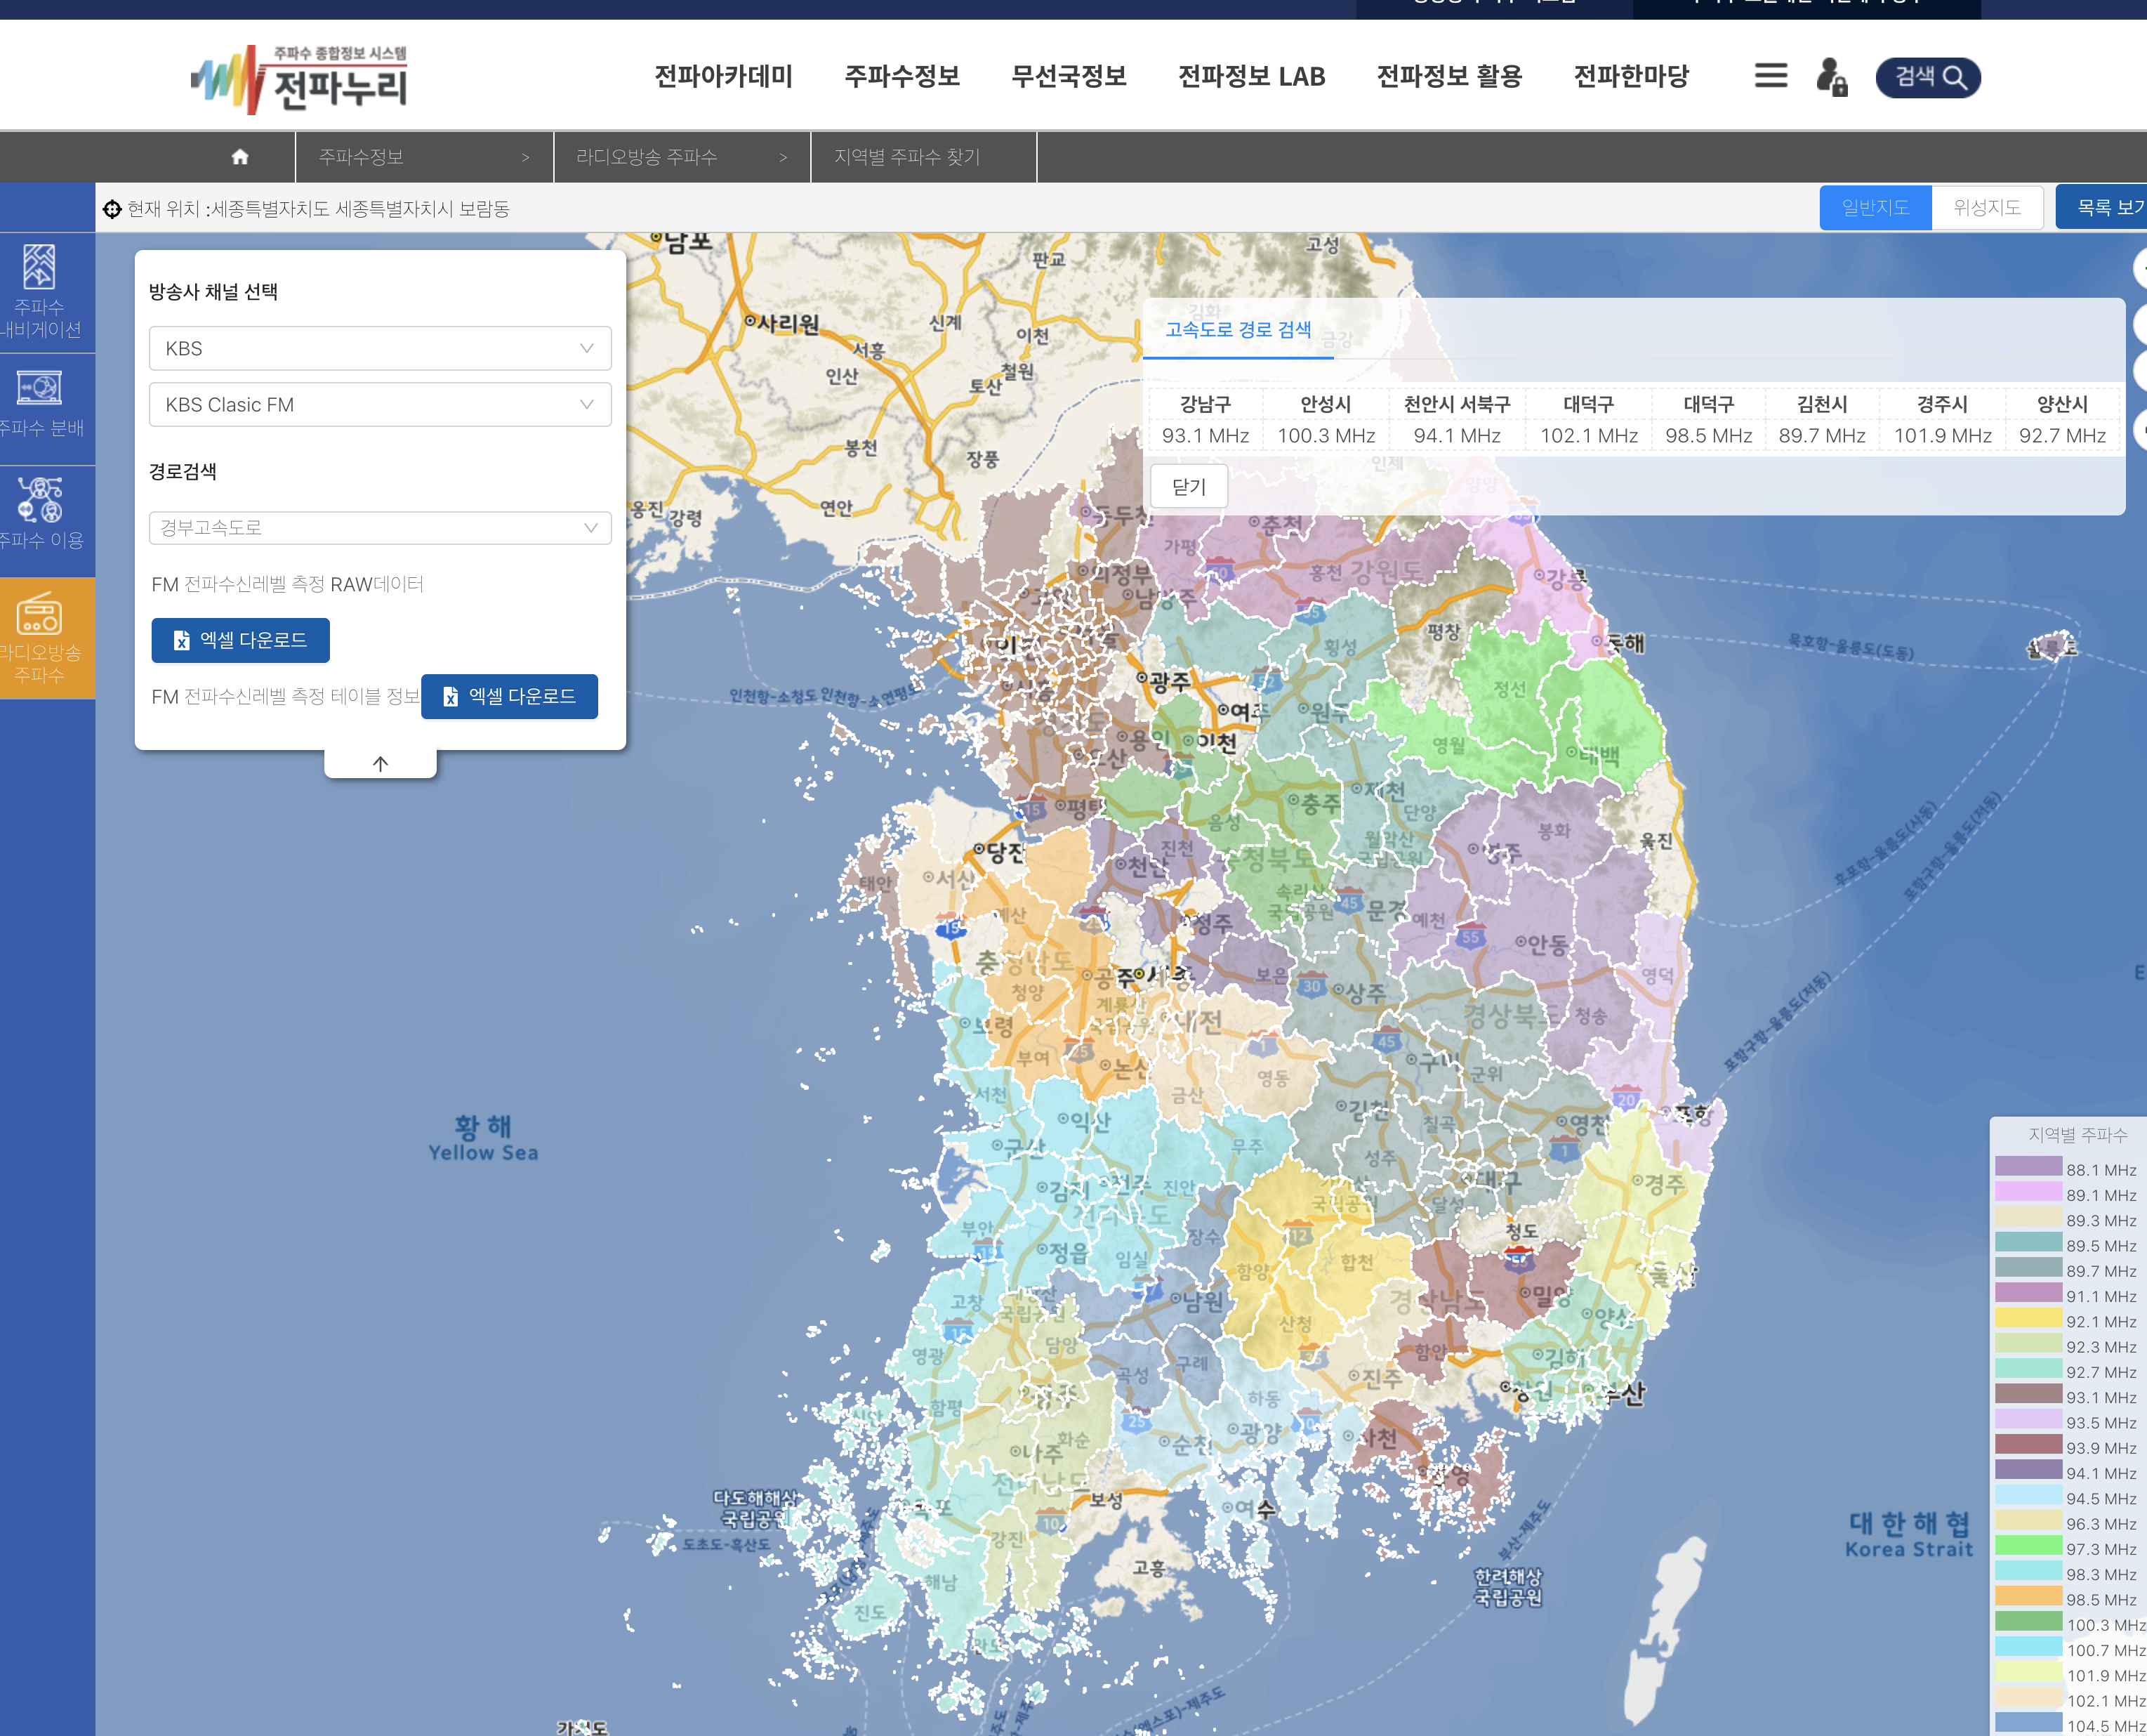
Task: Click the home icon in breadcrumb
Action: [240, 157]
